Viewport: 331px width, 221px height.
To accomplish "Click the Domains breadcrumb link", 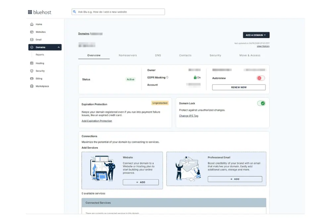I will (x=84, y=33).
